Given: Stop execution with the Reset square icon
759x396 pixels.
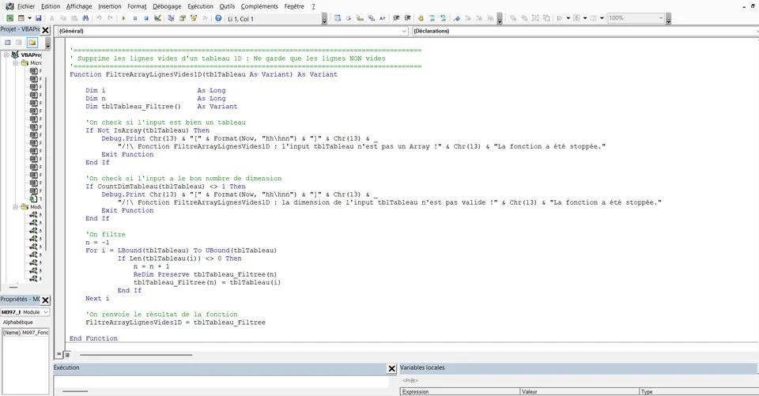Looking at the screenshot, I should click(146, 18).
